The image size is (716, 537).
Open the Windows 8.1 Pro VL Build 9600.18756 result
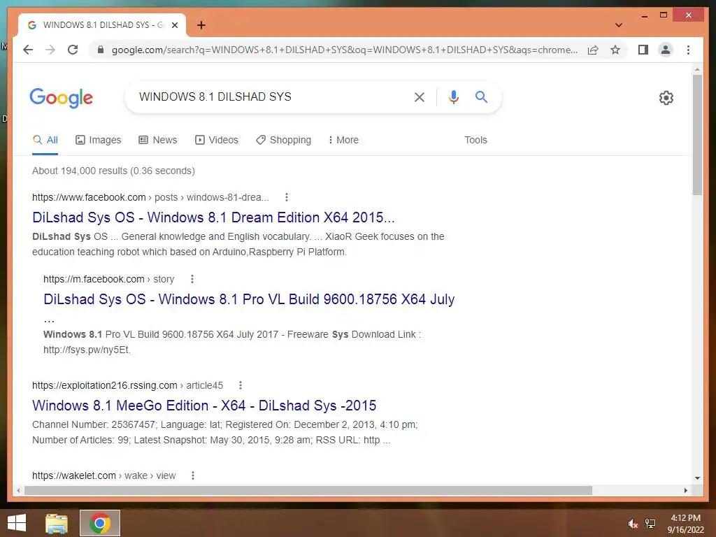click(x=249, y=299)
